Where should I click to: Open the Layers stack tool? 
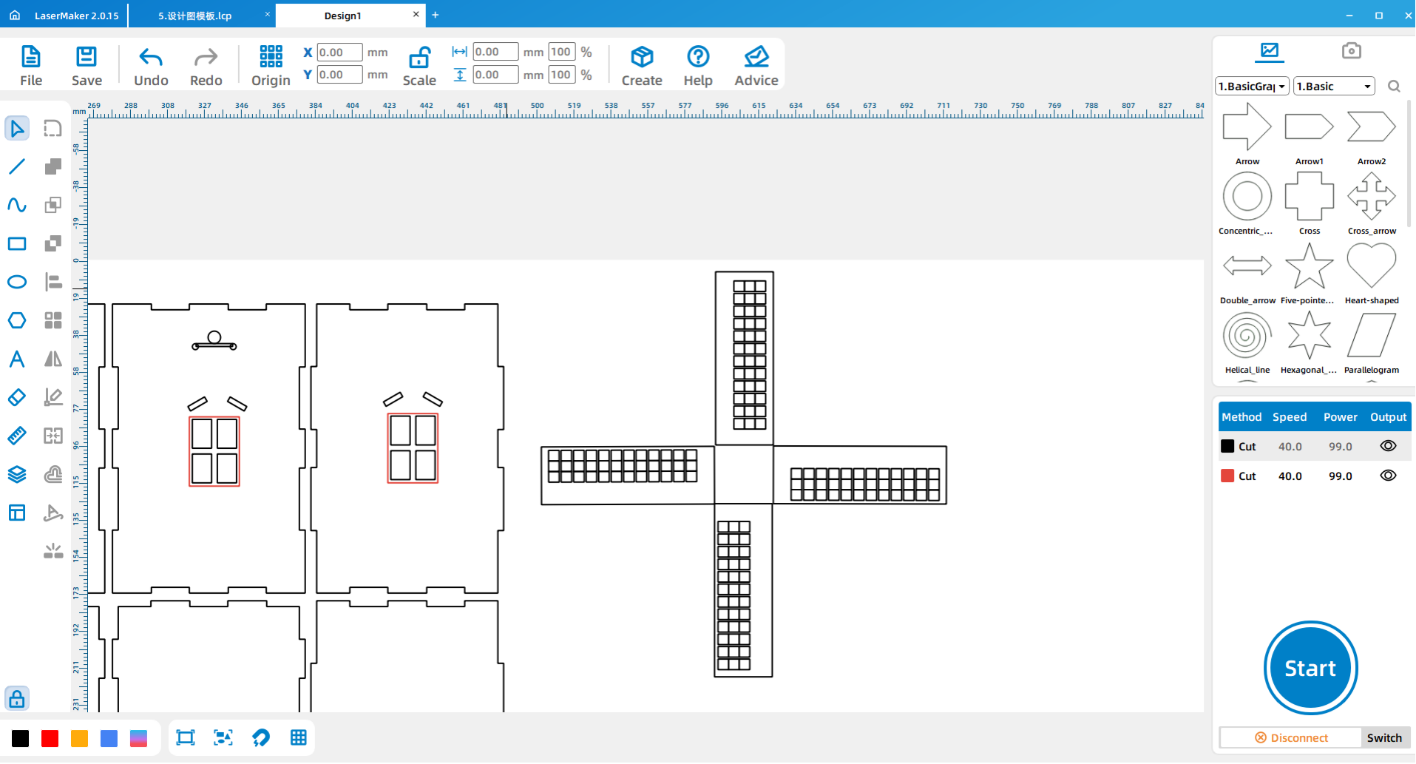click(17, 474)
